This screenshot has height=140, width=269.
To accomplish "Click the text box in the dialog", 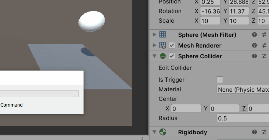I will [x=39, y=94].
